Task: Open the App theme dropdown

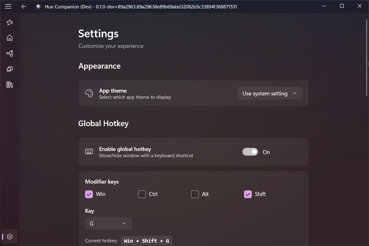Action: click(x=270, y=93)
